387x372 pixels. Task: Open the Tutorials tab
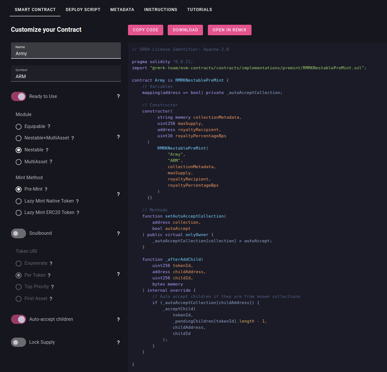pyautogui.click(x=199, y=9)
